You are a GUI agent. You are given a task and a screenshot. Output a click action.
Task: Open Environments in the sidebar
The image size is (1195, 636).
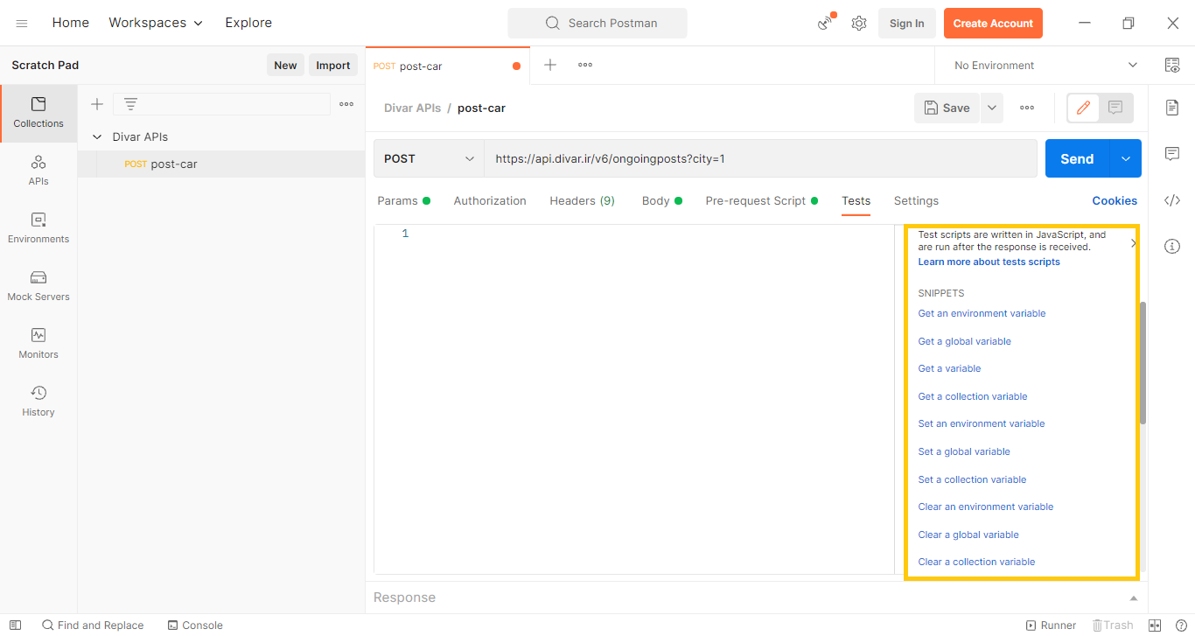pos(38,228)
